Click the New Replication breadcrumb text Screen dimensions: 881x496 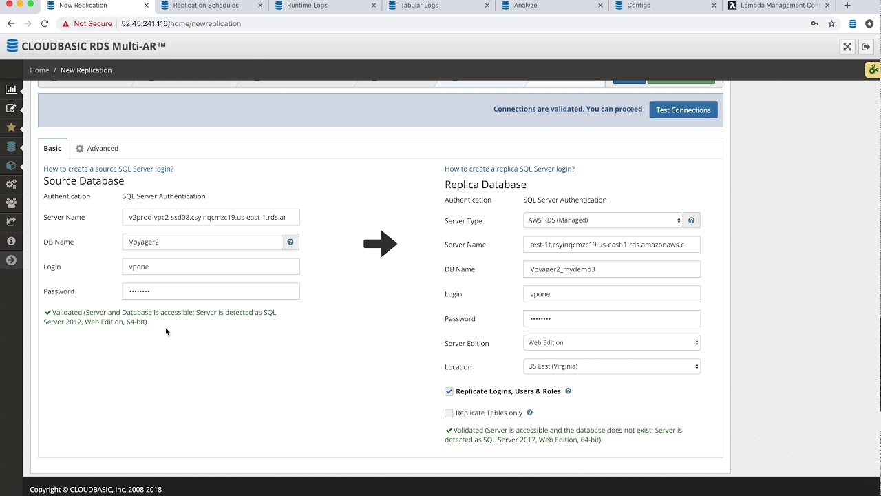point(86,70)
